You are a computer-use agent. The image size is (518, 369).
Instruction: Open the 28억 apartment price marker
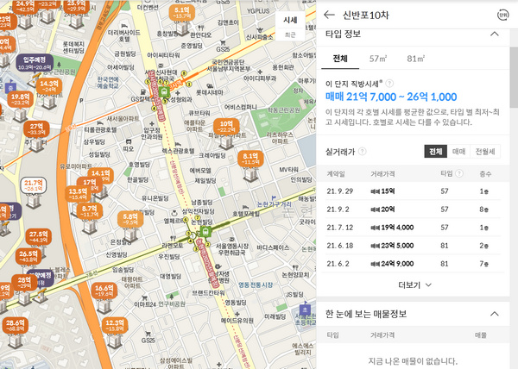24,283
